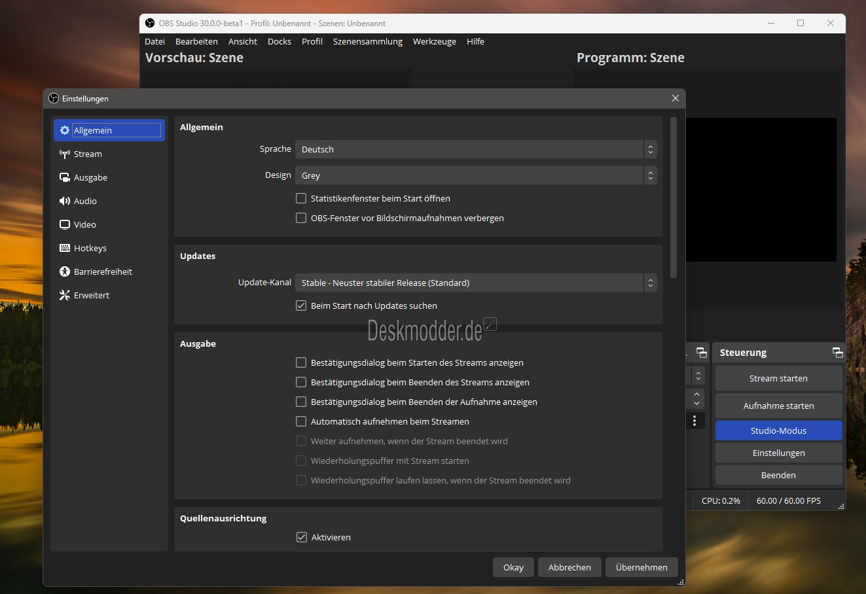Open the Datei menu
This screenshot has height=594, width=866.
(155, 41)
